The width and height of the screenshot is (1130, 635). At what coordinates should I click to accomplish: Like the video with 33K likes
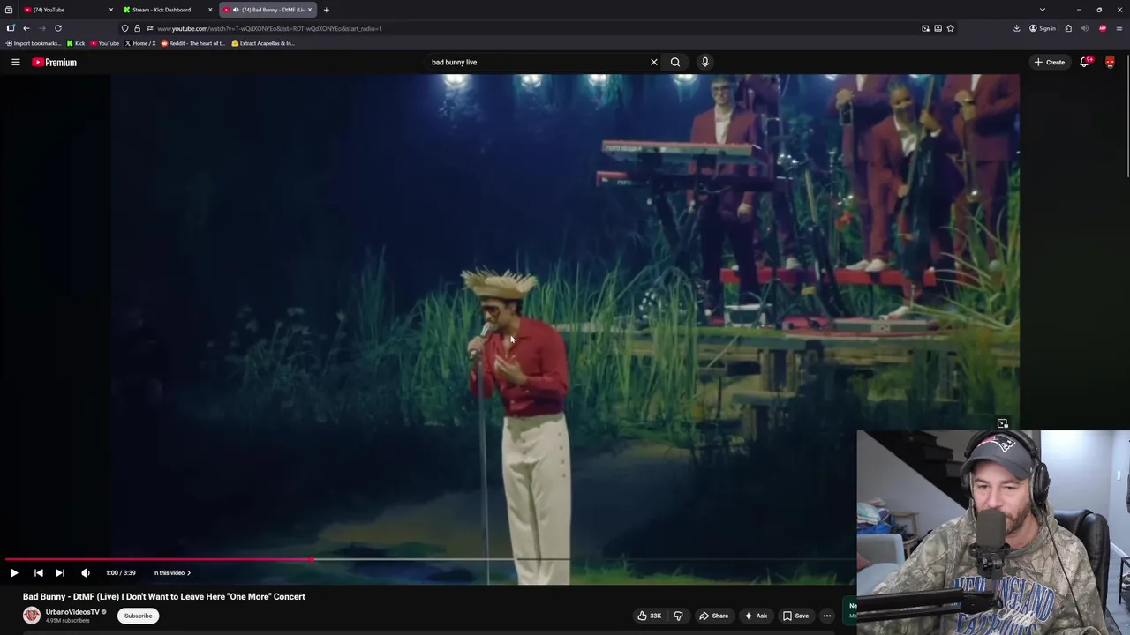(x=649, y=616)
